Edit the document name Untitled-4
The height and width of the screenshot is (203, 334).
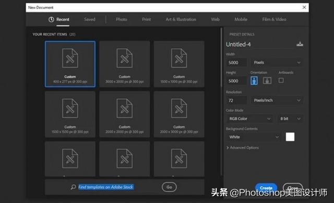[260, 44]
